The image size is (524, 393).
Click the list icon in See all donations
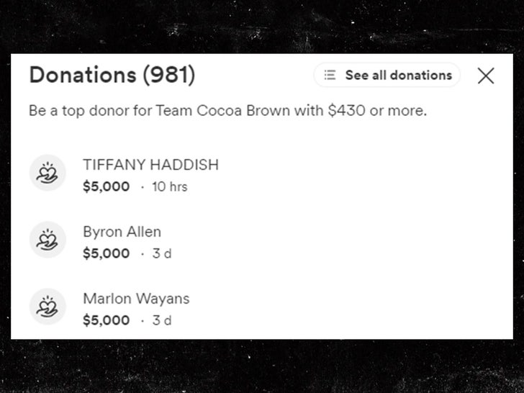coord(330,75)
